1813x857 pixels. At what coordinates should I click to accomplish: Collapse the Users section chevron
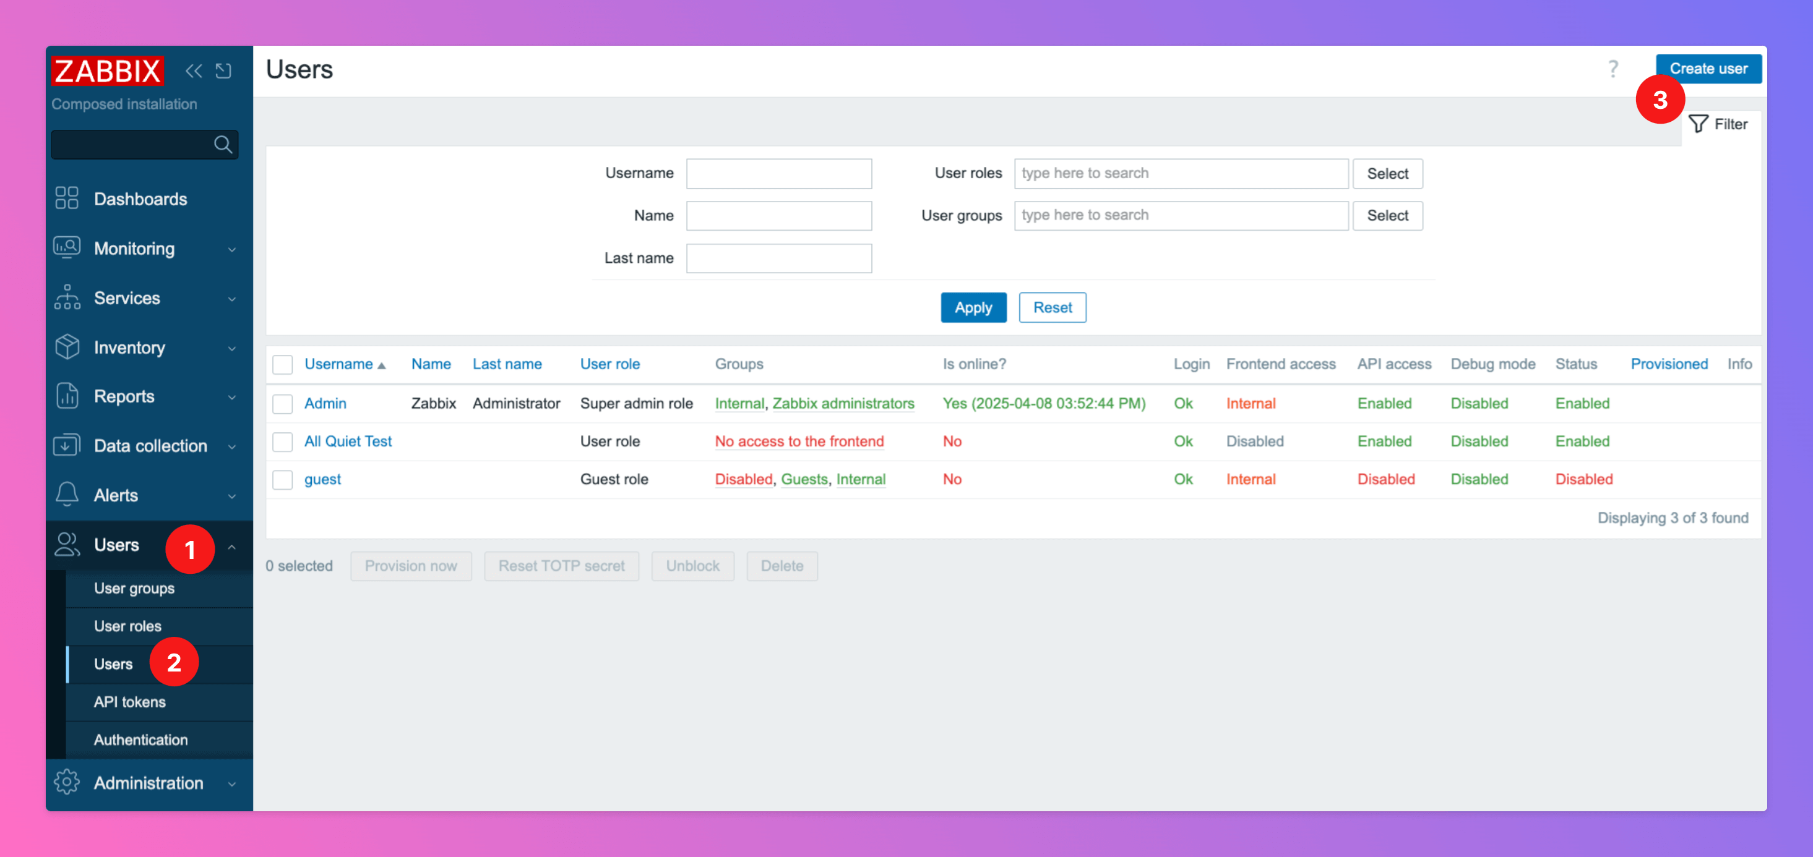point(231,546)
